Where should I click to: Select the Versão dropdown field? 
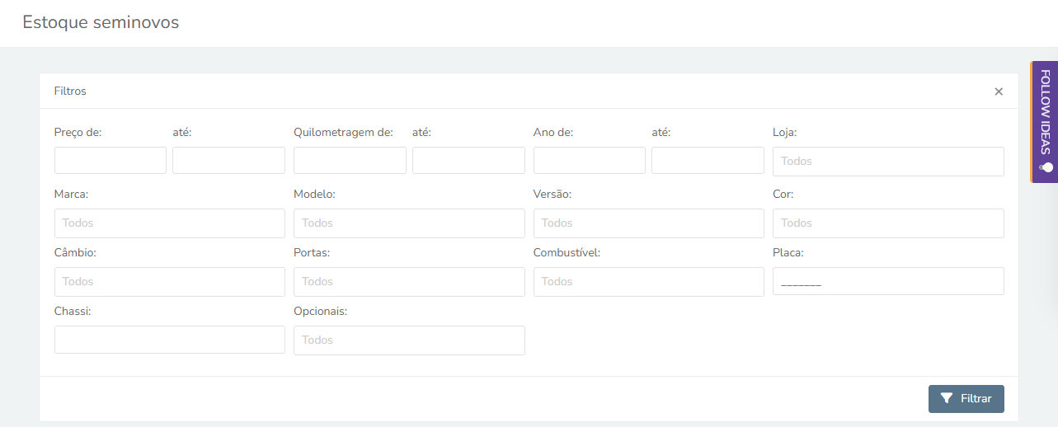point(649,223)
